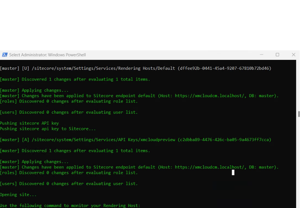The image size is (300, 208).
Task: Click the GUID starting with c2dbba89
Action: (225, 140)
